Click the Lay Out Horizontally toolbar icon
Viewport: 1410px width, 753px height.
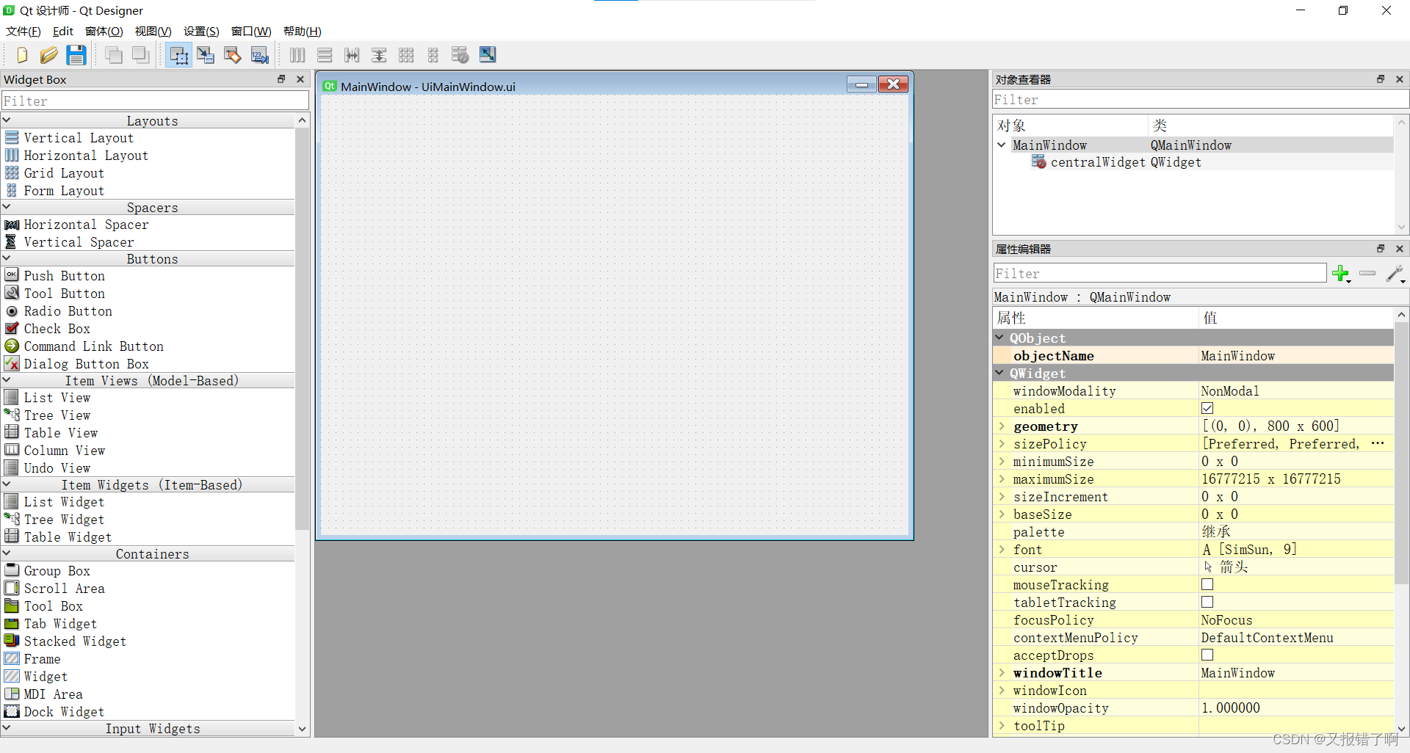tap(297, 55)
